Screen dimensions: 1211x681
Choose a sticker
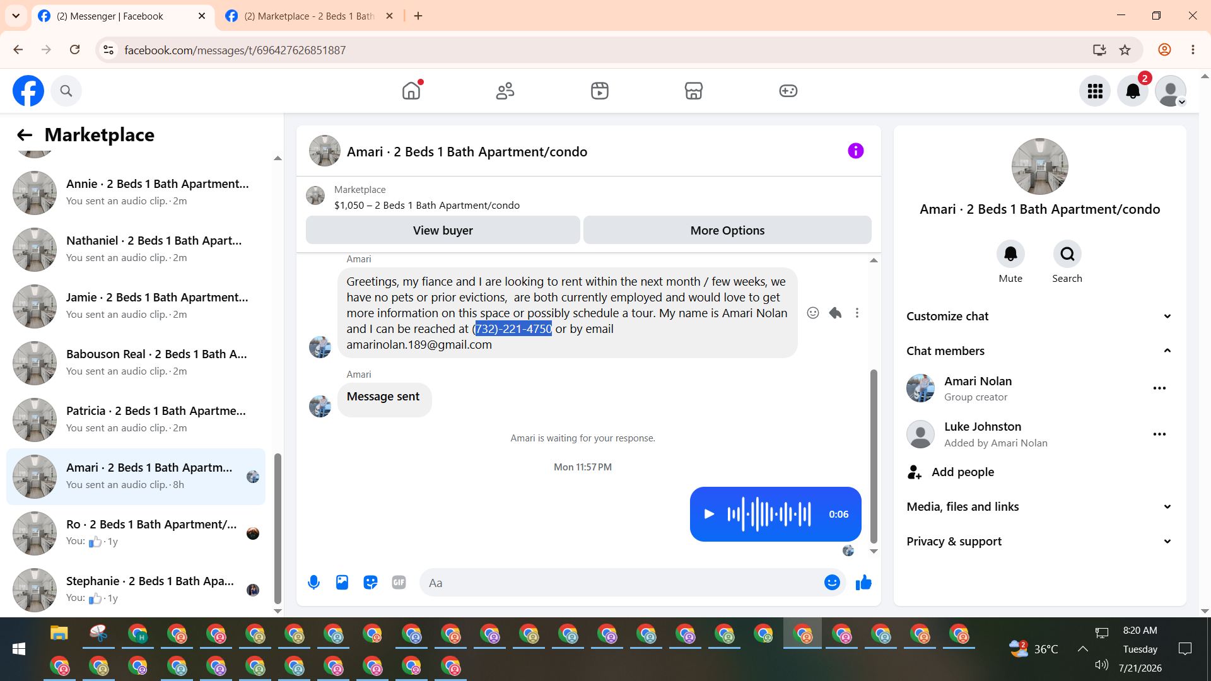pos(370,583)
